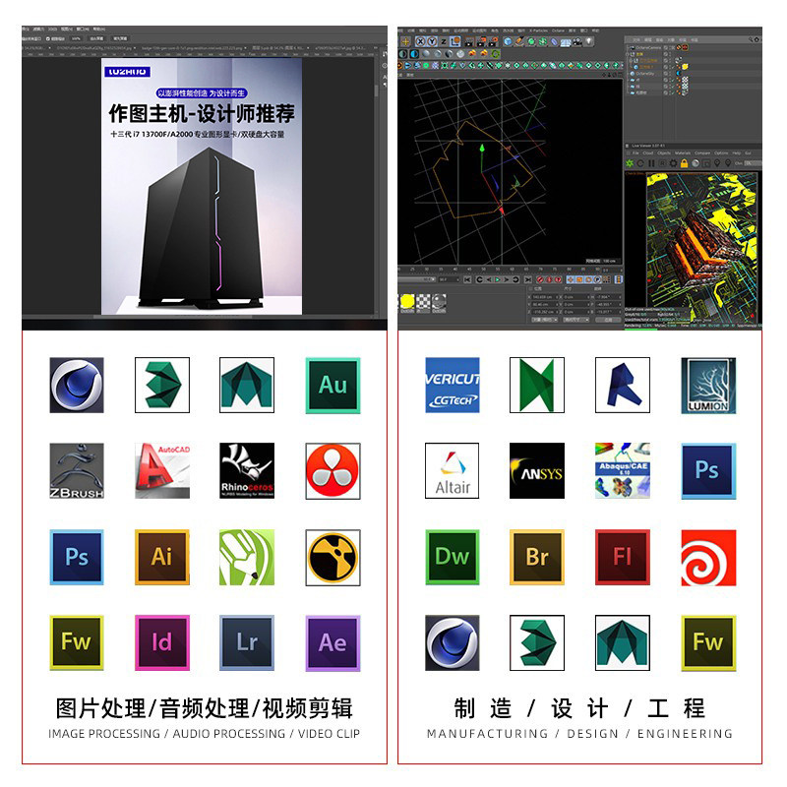Viewport: 787px width, 787px height.
Task: Click the poster canvas in Photoshop window
Action: click(202, 186)
